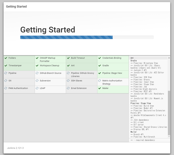This screenshot has height=155, width=174.
Task: Click the checkmark icon for Build Timeout
Action: pyautogui.click(x=68, y=58)
